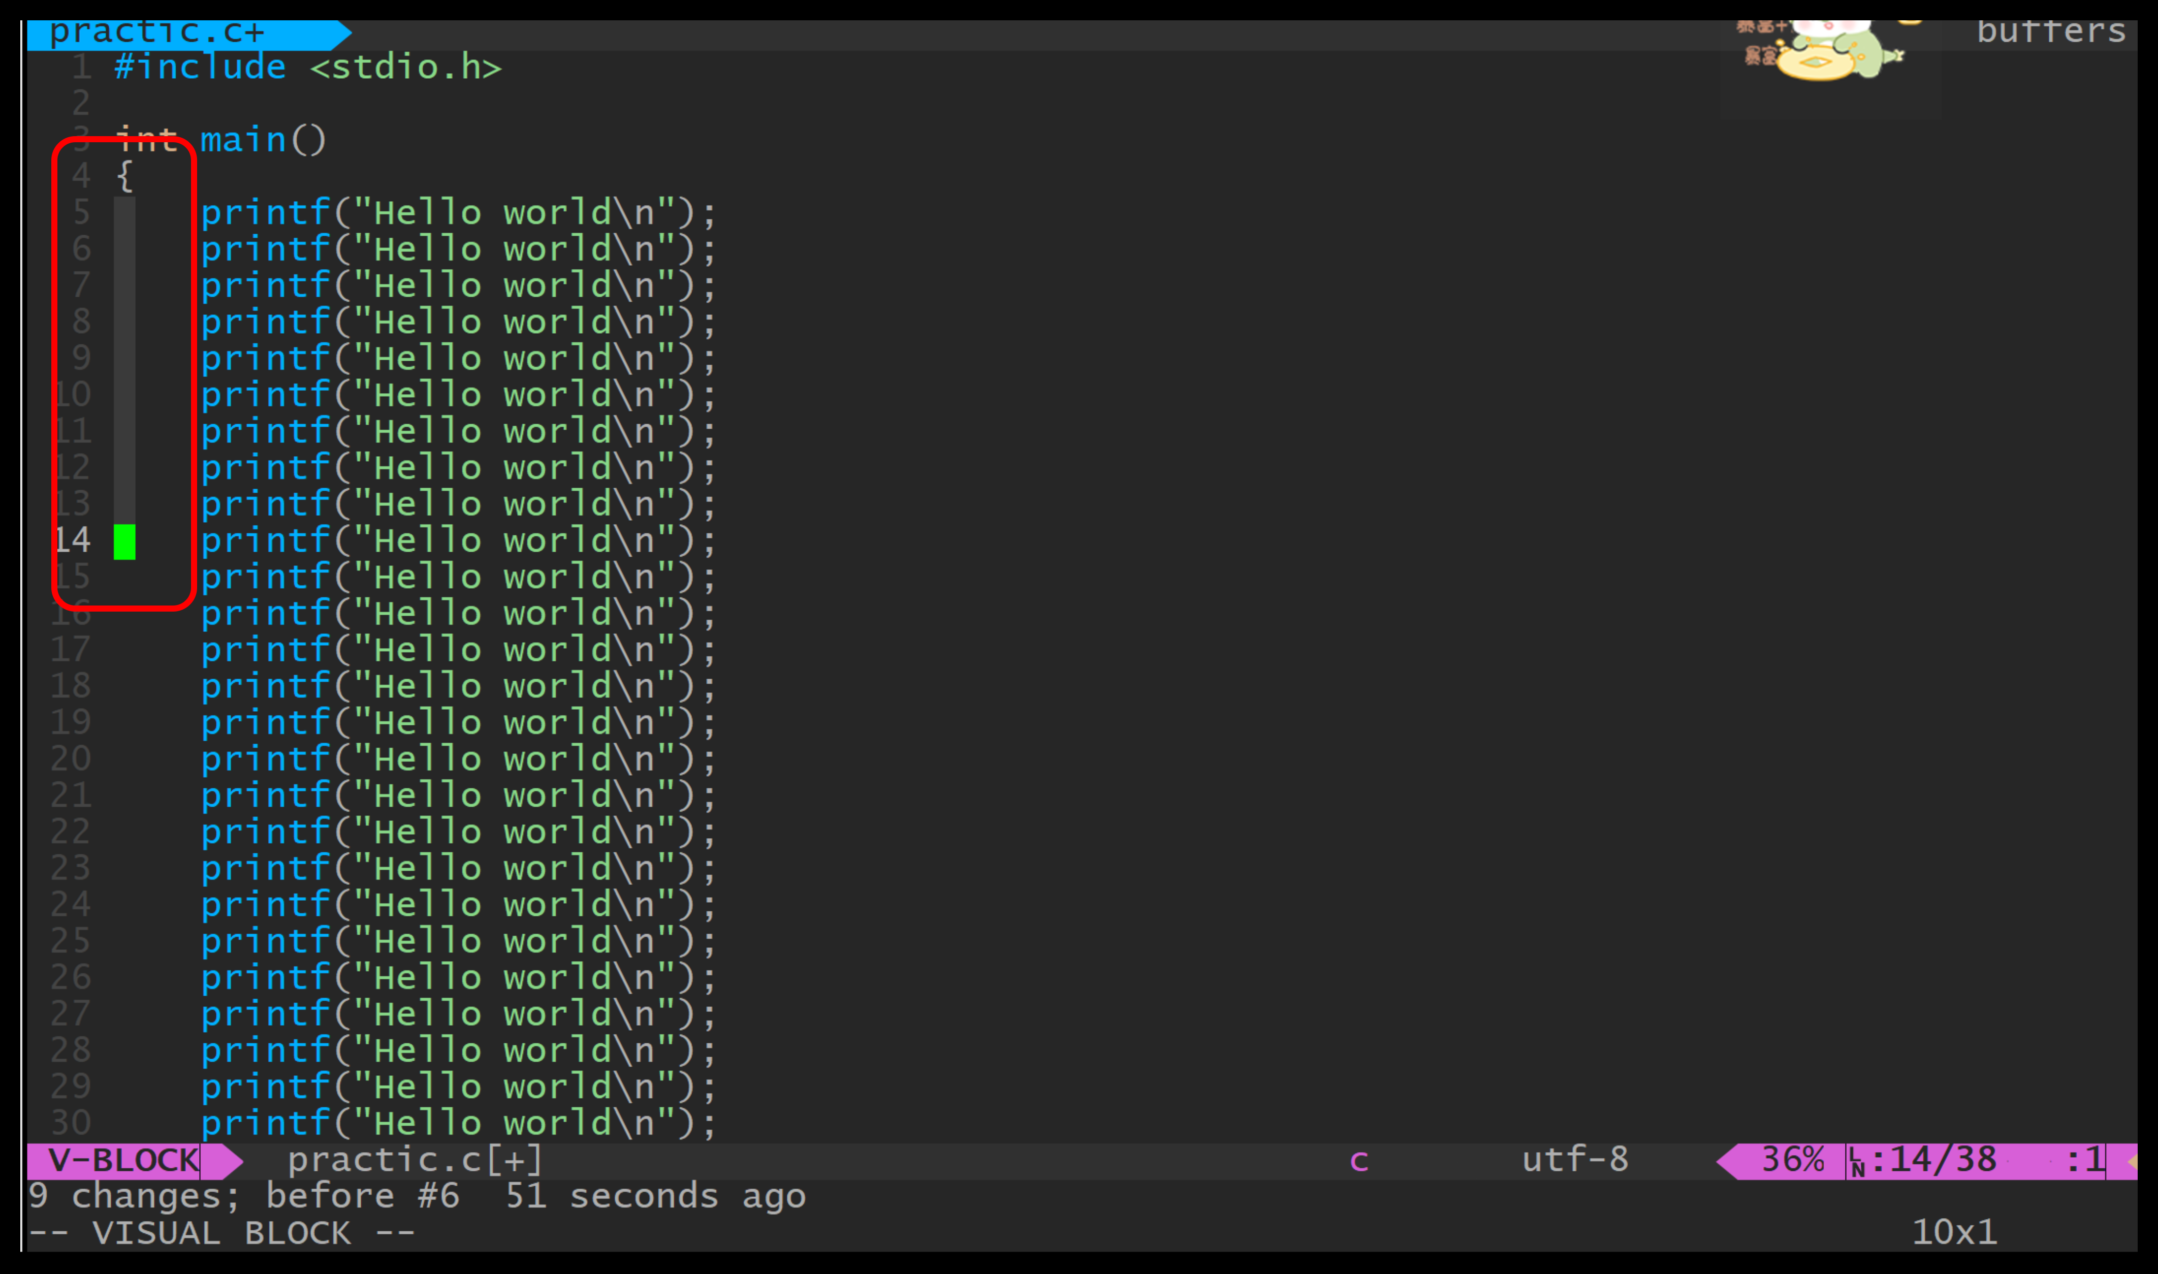Image resolution: width=2158 pixels, height=1274 pixels.
Task: Click the utf-8 encoding indicator
Action: coord(1575,1161)
